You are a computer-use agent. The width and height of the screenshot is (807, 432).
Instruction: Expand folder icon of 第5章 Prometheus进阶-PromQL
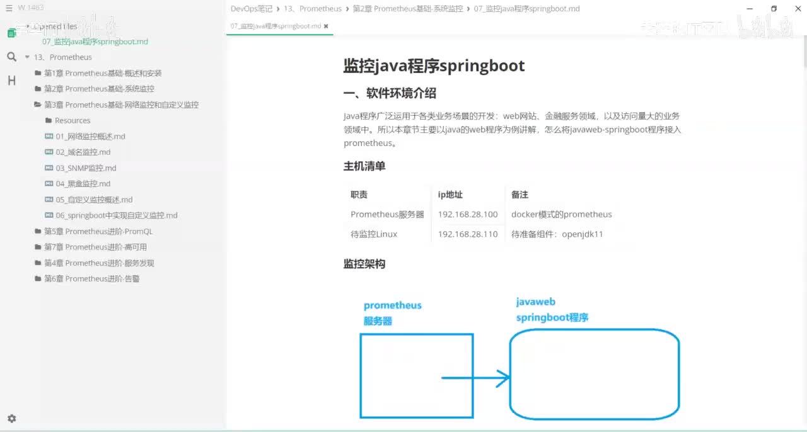coord(38,231)
